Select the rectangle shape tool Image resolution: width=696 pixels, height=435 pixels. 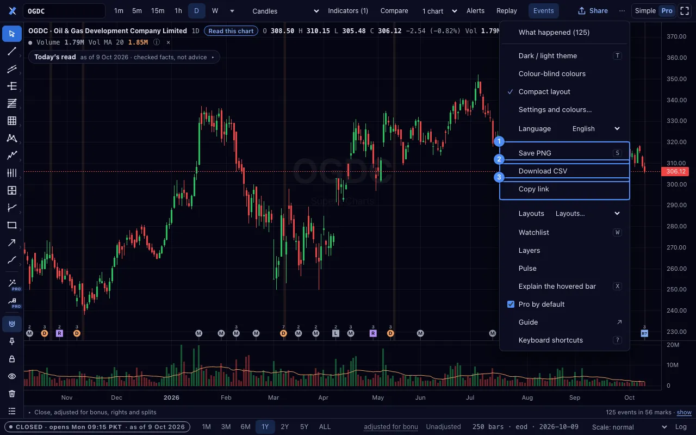point(12,225)
